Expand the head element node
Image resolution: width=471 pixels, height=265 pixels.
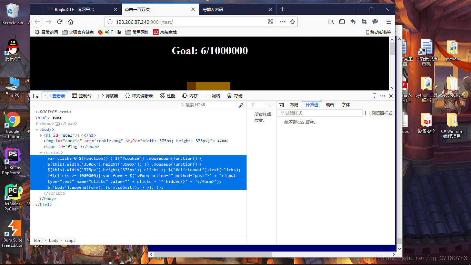[x=37, y=124]
